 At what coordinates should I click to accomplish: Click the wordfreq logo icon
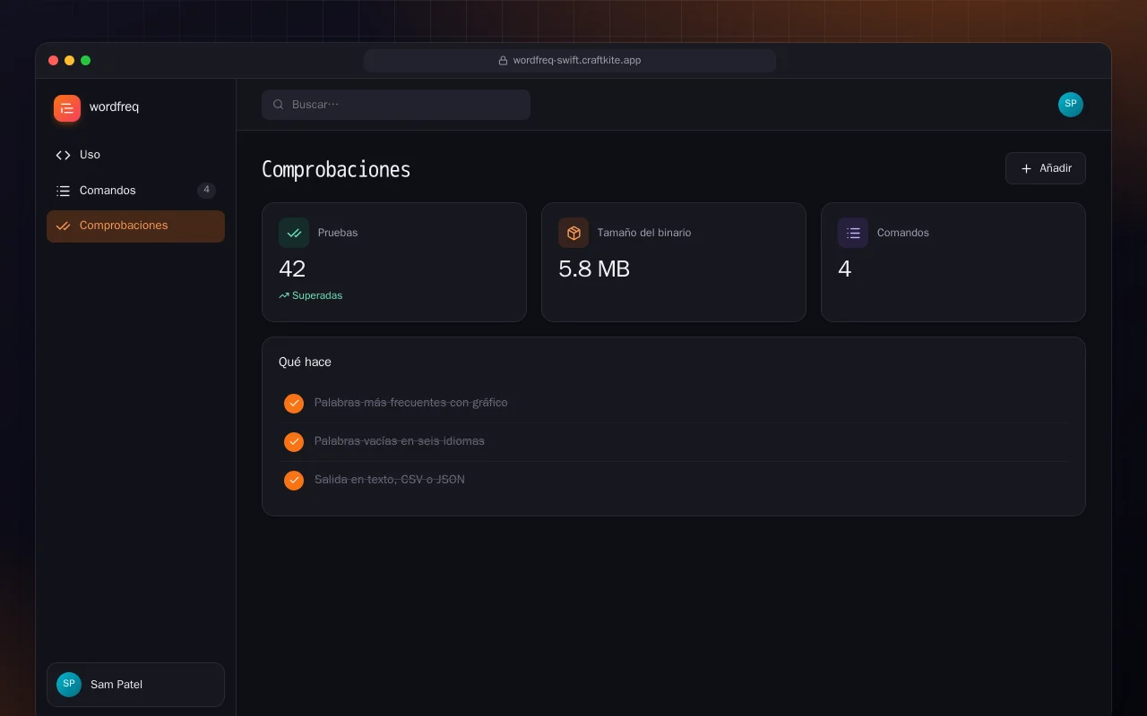(x=67, y=107)
